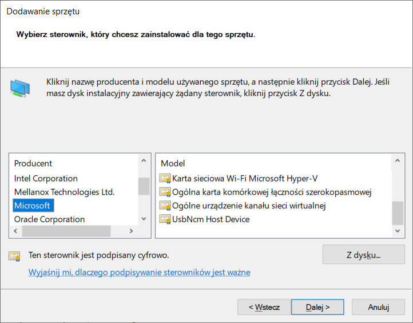Image resolution: width=413 pixels, height=323 pixels.
Task: Click the Producent vertical scrollbar thumb
Action: [x=144, y=186]
